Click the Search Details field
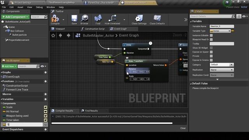 tap(210, 16)
